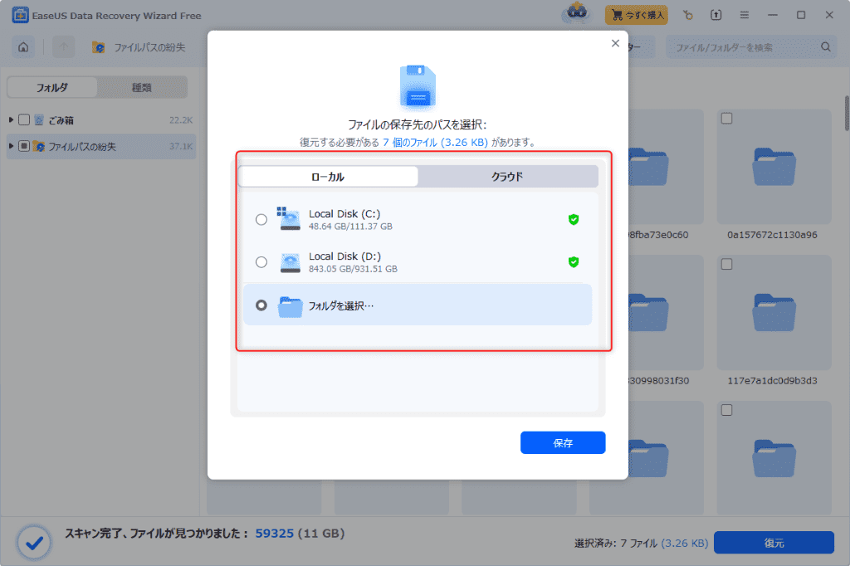Image resolution: width=850 pixels, height=566 pixels.
Task: Click the 保存 save button
Action: 563,443
